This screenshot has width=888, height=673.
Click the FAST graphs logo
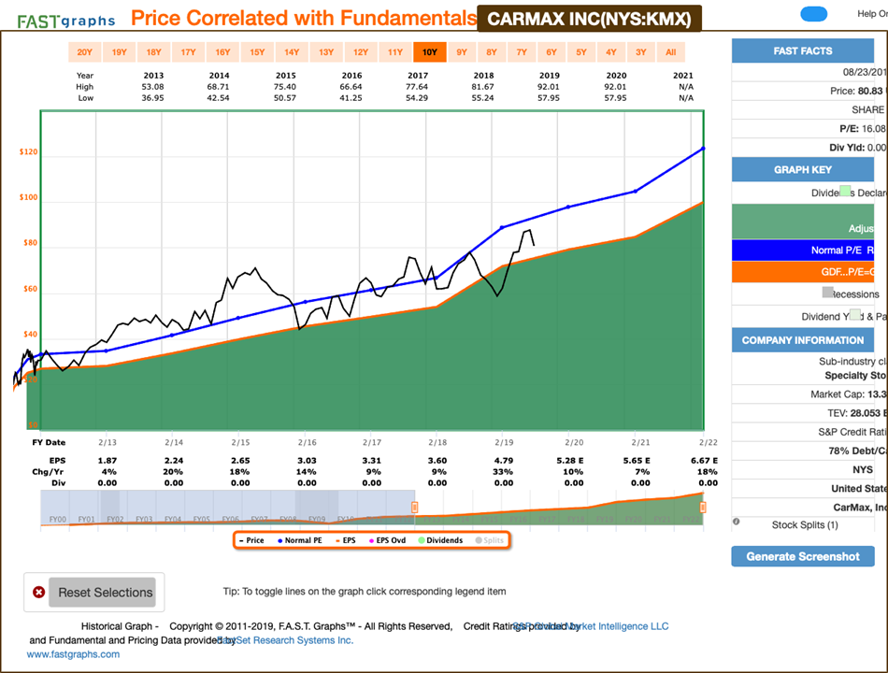pyautogui.click(x=66, y=21)
